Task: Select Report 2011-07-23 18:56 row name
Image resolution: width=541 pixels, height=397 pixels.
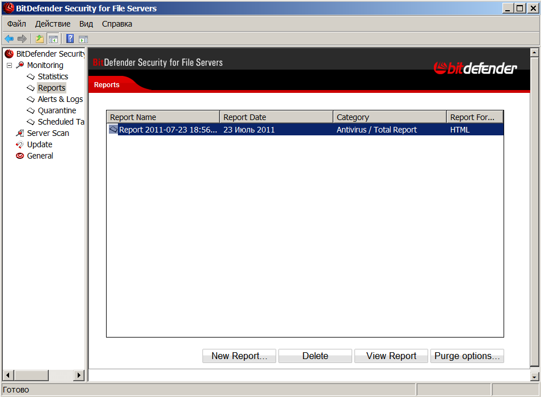Action: [168, 130]
